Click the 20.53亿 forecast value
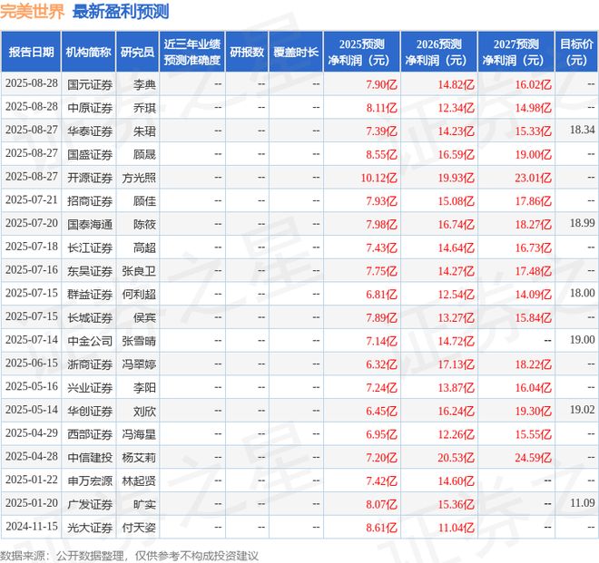The height and width of the screenshot is (563, 599). (x=457, y=458)
